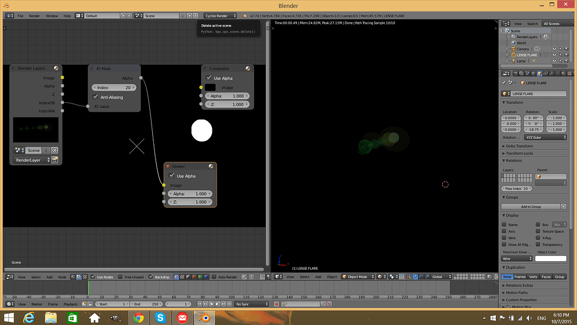The height and width of the screenshot is (325, 577).
Task: Click the sphere icon on Composite node header
Action: coord(248,68)
